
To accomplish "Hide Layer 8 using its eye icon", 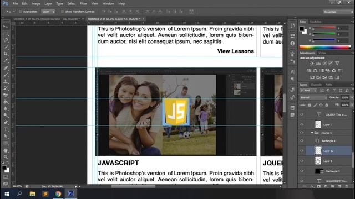I will tap(302, 161).
